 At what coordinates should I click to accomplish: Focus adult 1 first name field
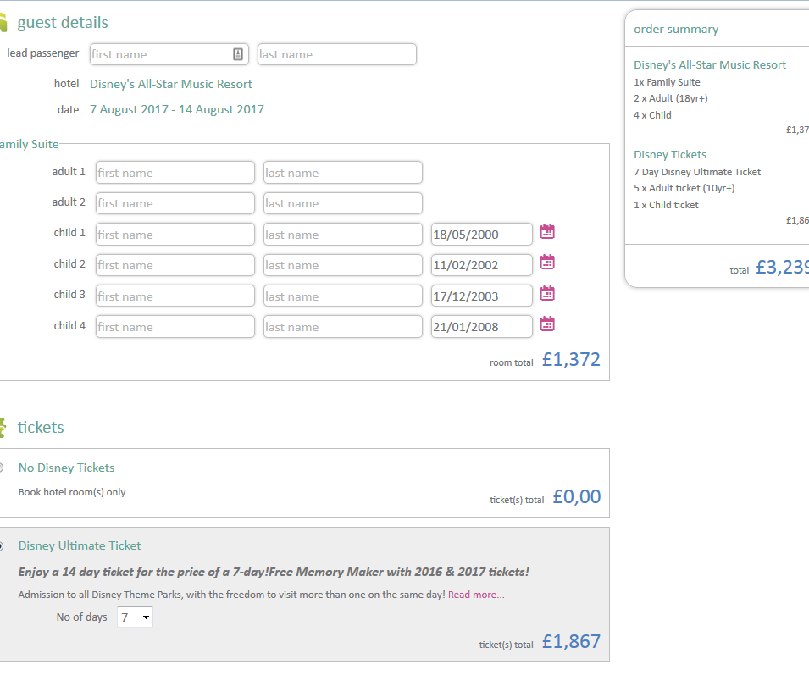click(x=175, y=173)
